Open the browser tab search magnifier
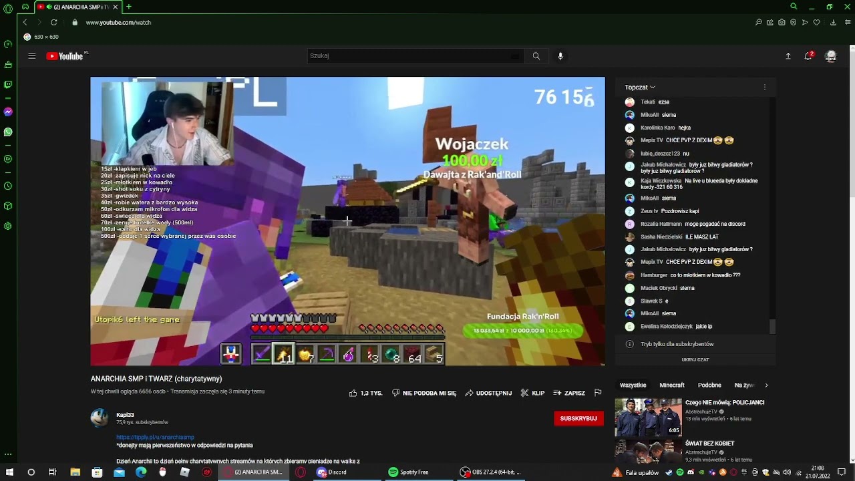This screenshot has width=855, height=481. [x=794, y=7]
